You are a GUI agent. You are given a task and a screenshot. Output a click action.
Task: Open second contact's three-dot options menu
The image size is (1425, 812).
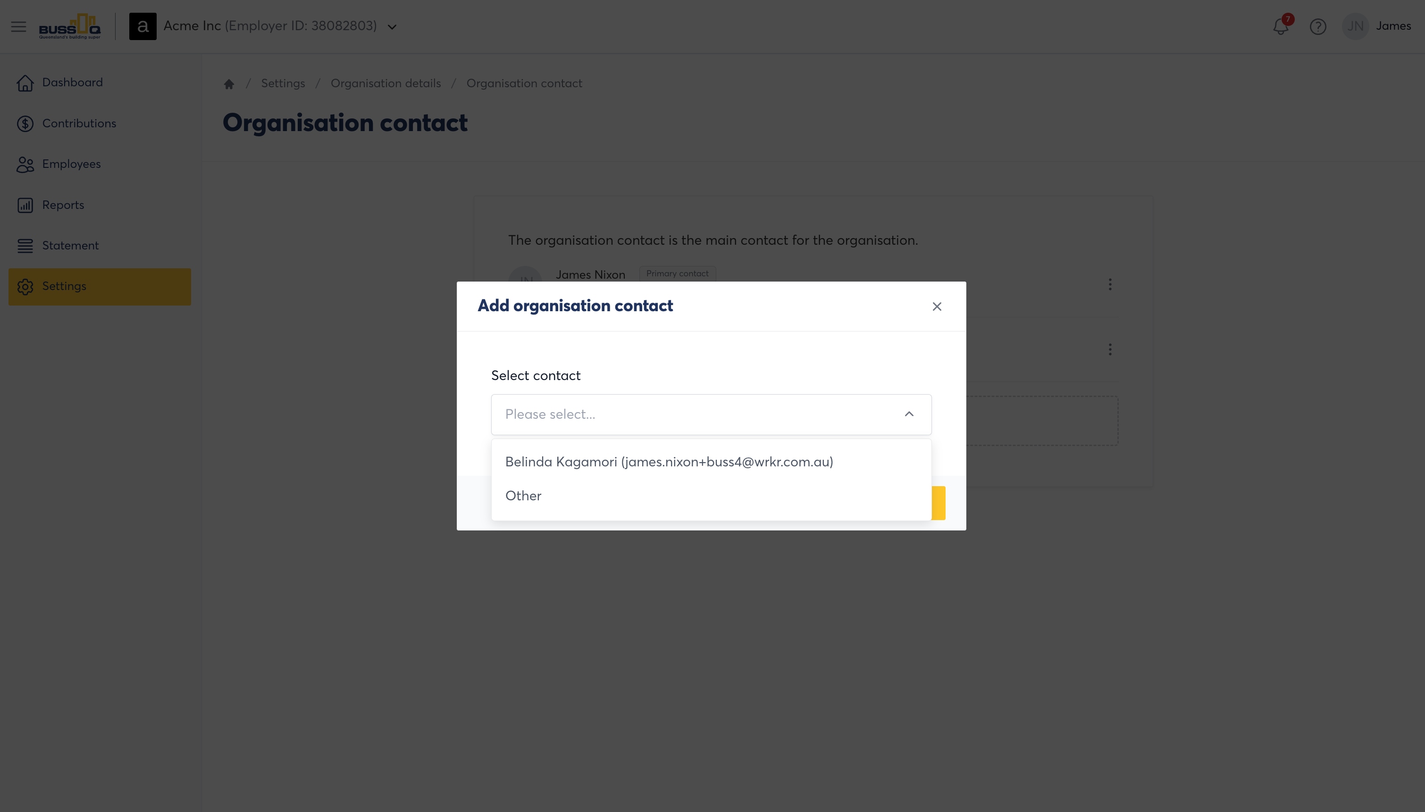[x=1110, y=349]
